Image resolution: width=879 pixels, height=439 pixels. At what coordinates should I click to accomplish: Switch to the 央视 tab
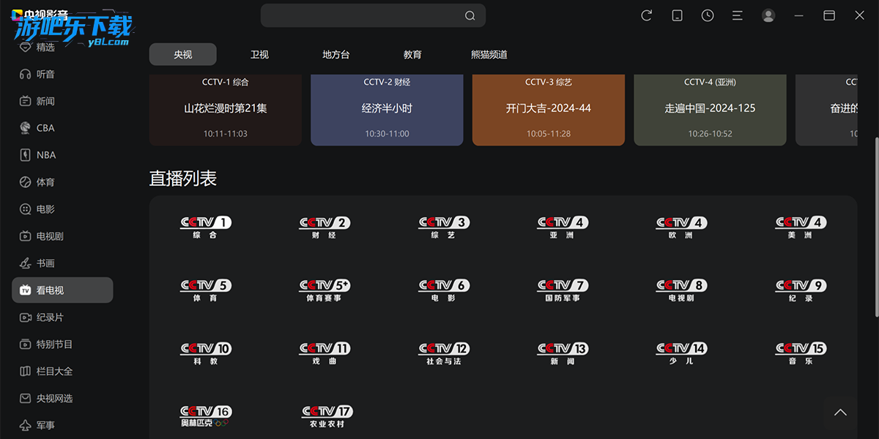click(183, 54)
